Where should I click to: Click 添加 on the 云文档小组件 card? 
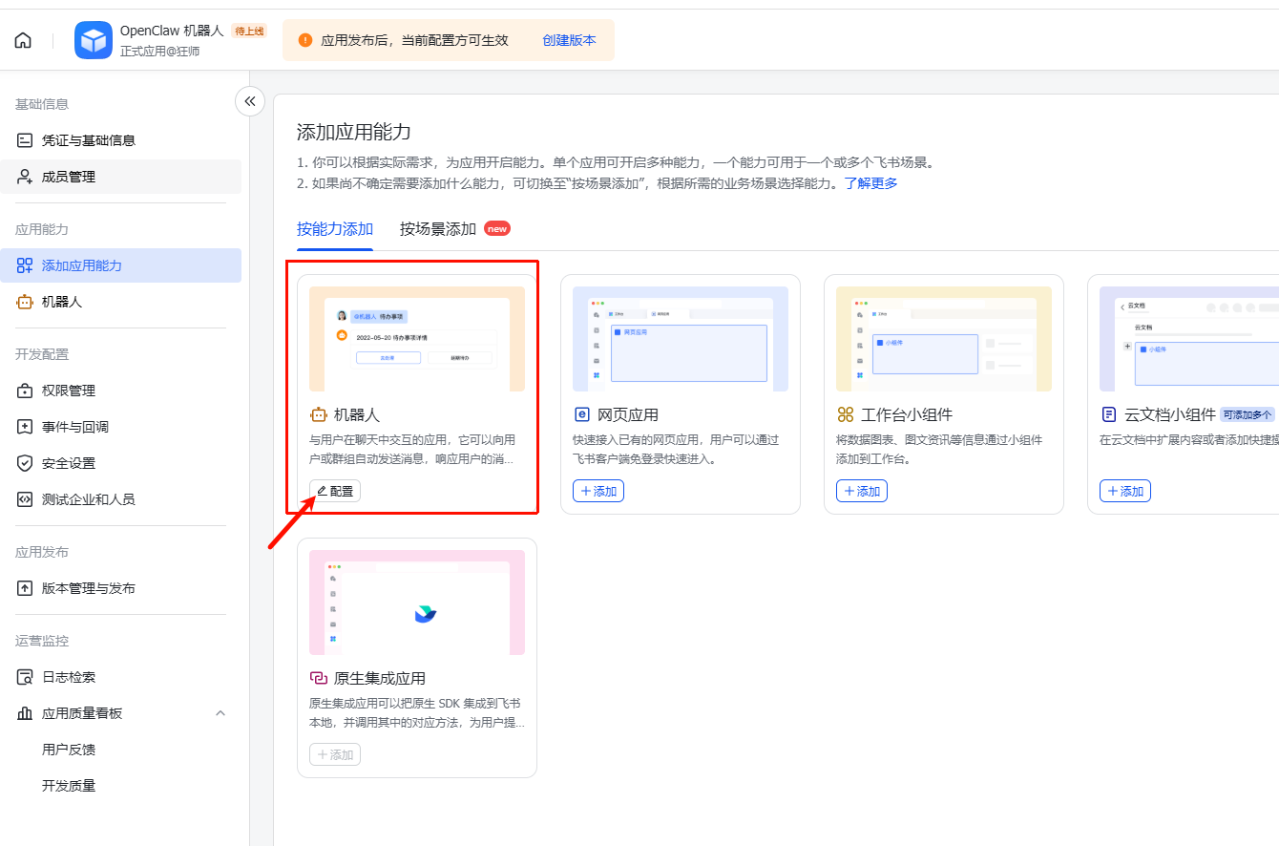pyautogui.click(x=1125, y=491)
